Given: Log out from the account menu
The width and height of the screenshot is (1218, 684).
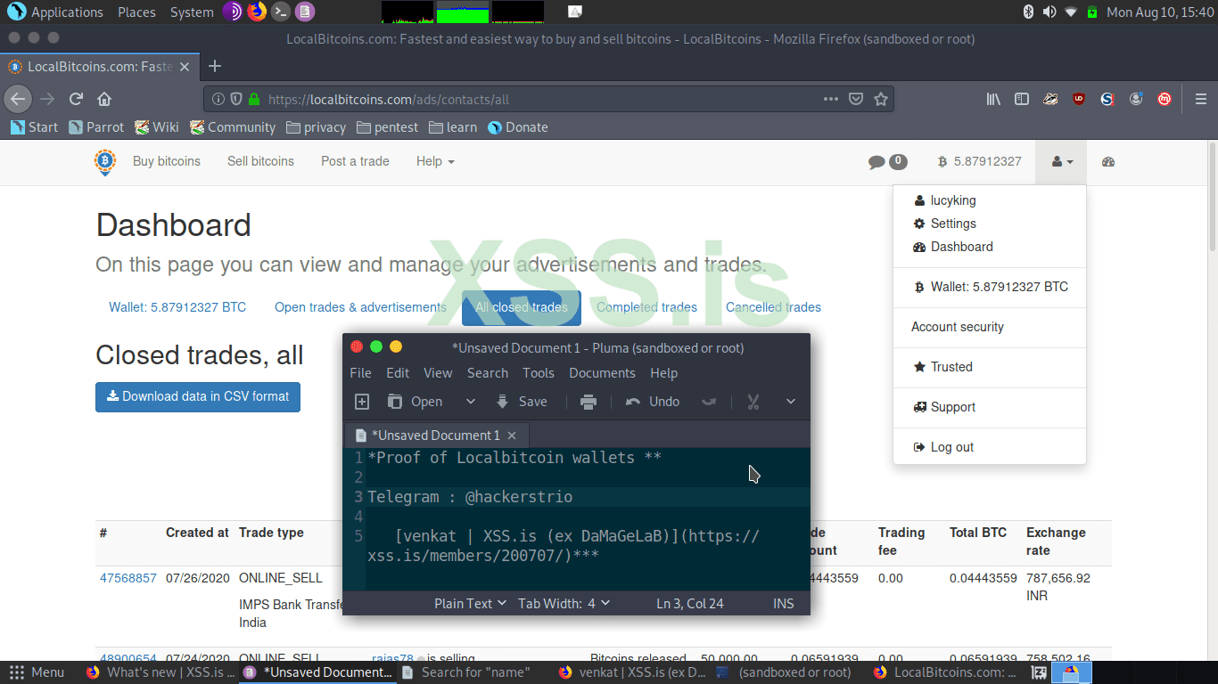Looking at the screenshot, I should 952,446.
